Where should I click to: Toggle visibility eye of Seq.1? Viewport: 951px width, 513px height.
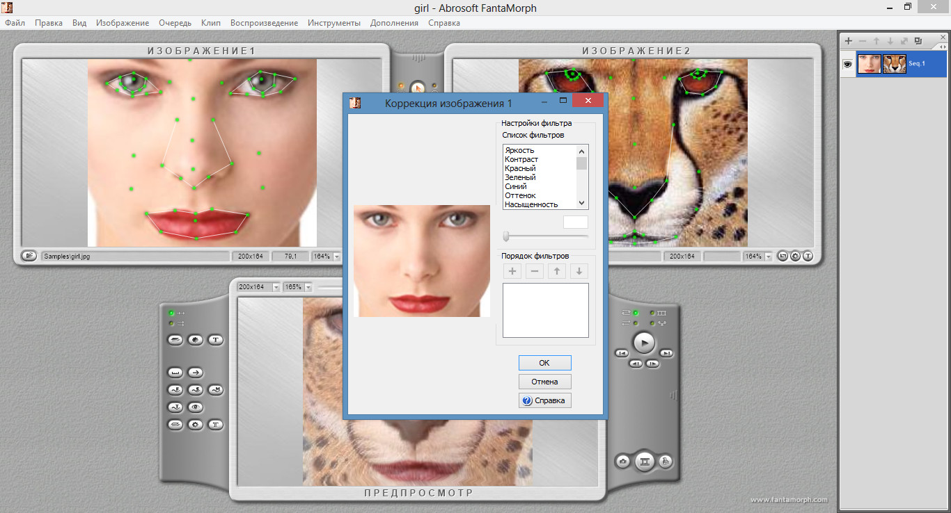[847, 64]
